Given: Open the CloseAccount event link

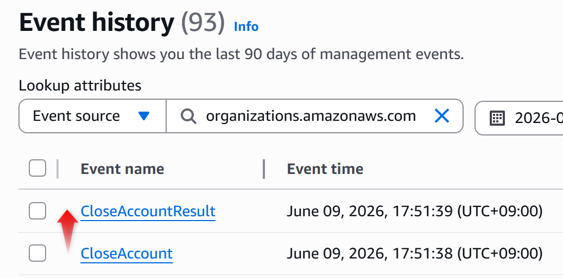Looking at the screenshot, I should (126, 254).
